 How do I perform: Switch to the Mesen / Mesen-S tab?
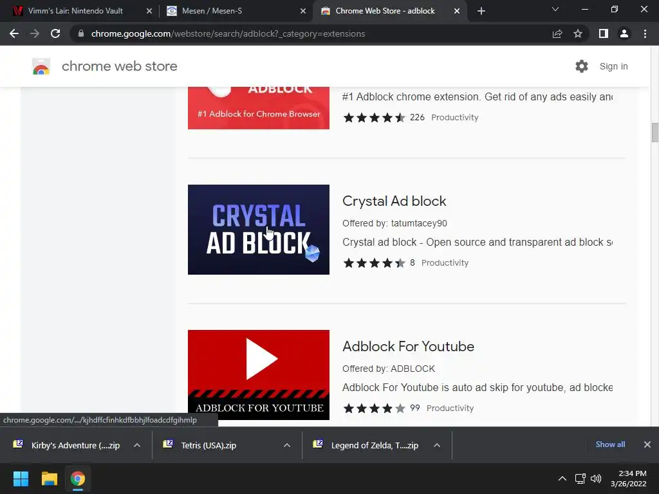[x=212, y=11]
